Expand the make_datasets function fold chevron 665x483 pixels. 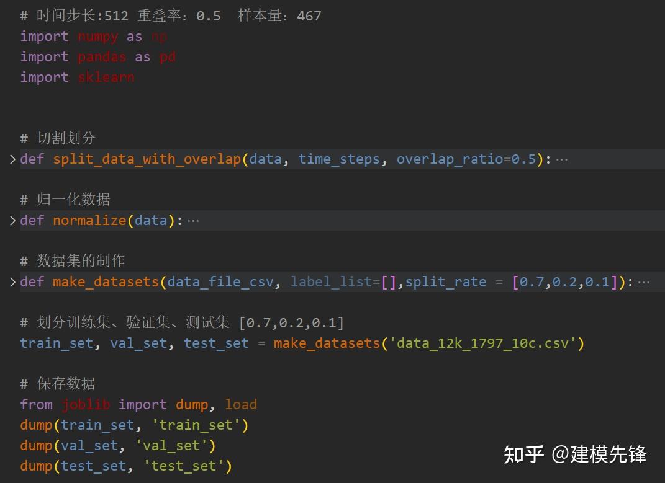point(12,282)
